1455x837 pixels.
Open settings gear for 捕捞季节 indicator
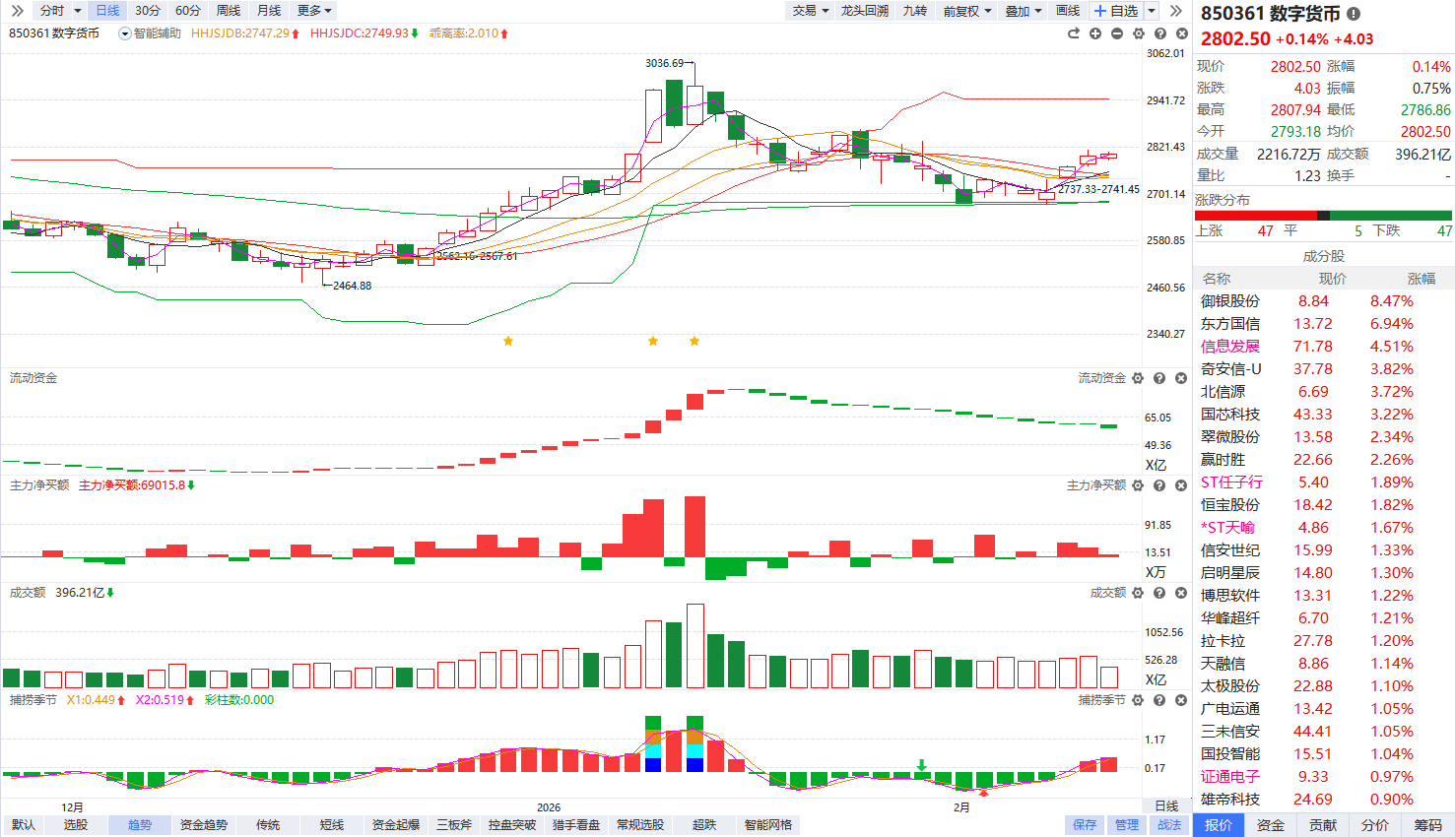tap(1138, 700)
